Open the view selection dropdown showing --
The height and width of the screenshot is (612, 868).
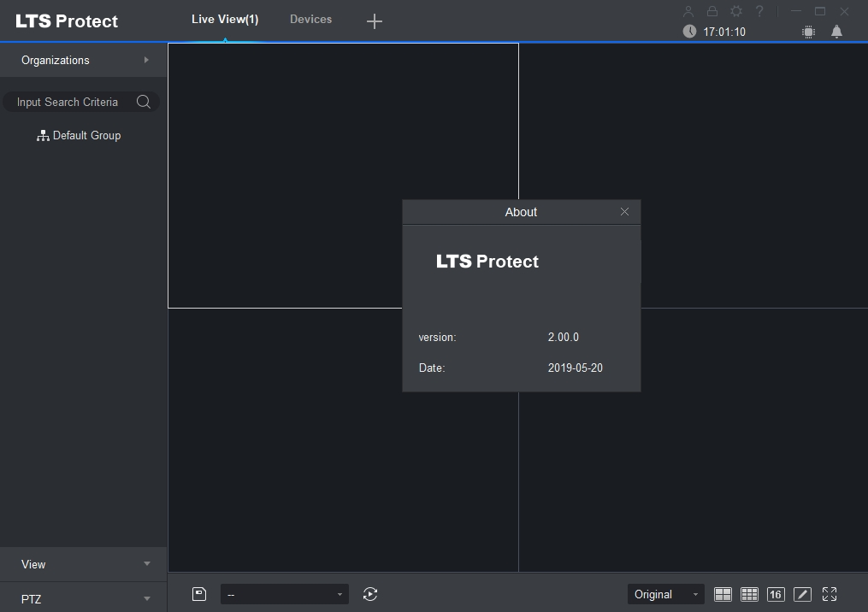click(285, 594)
